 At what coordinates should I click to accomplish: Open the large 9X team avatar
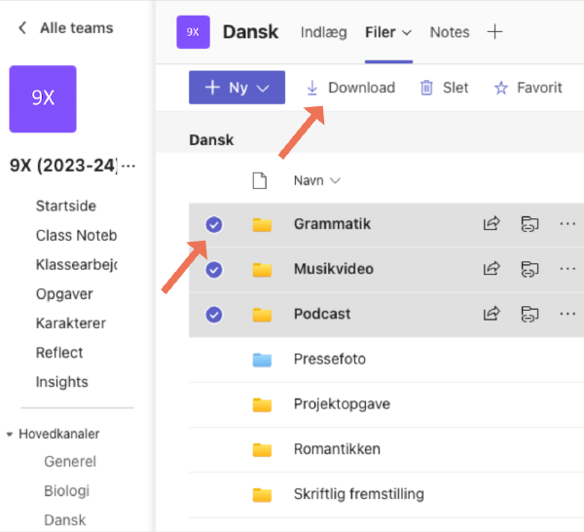tap(43, 99)
